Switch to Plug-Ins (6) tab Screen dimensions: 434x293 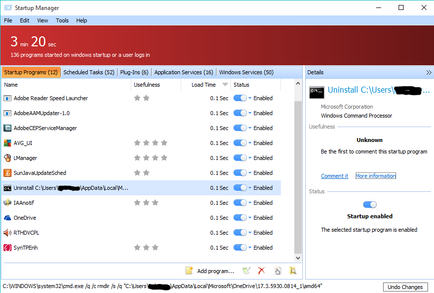pos(134,72)
